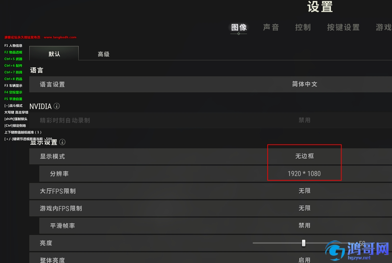Image resolution: width=392 pixels, height=263 pixels.
Task: Select the 高级 sub-tab
Action: (x=103, y=54)
